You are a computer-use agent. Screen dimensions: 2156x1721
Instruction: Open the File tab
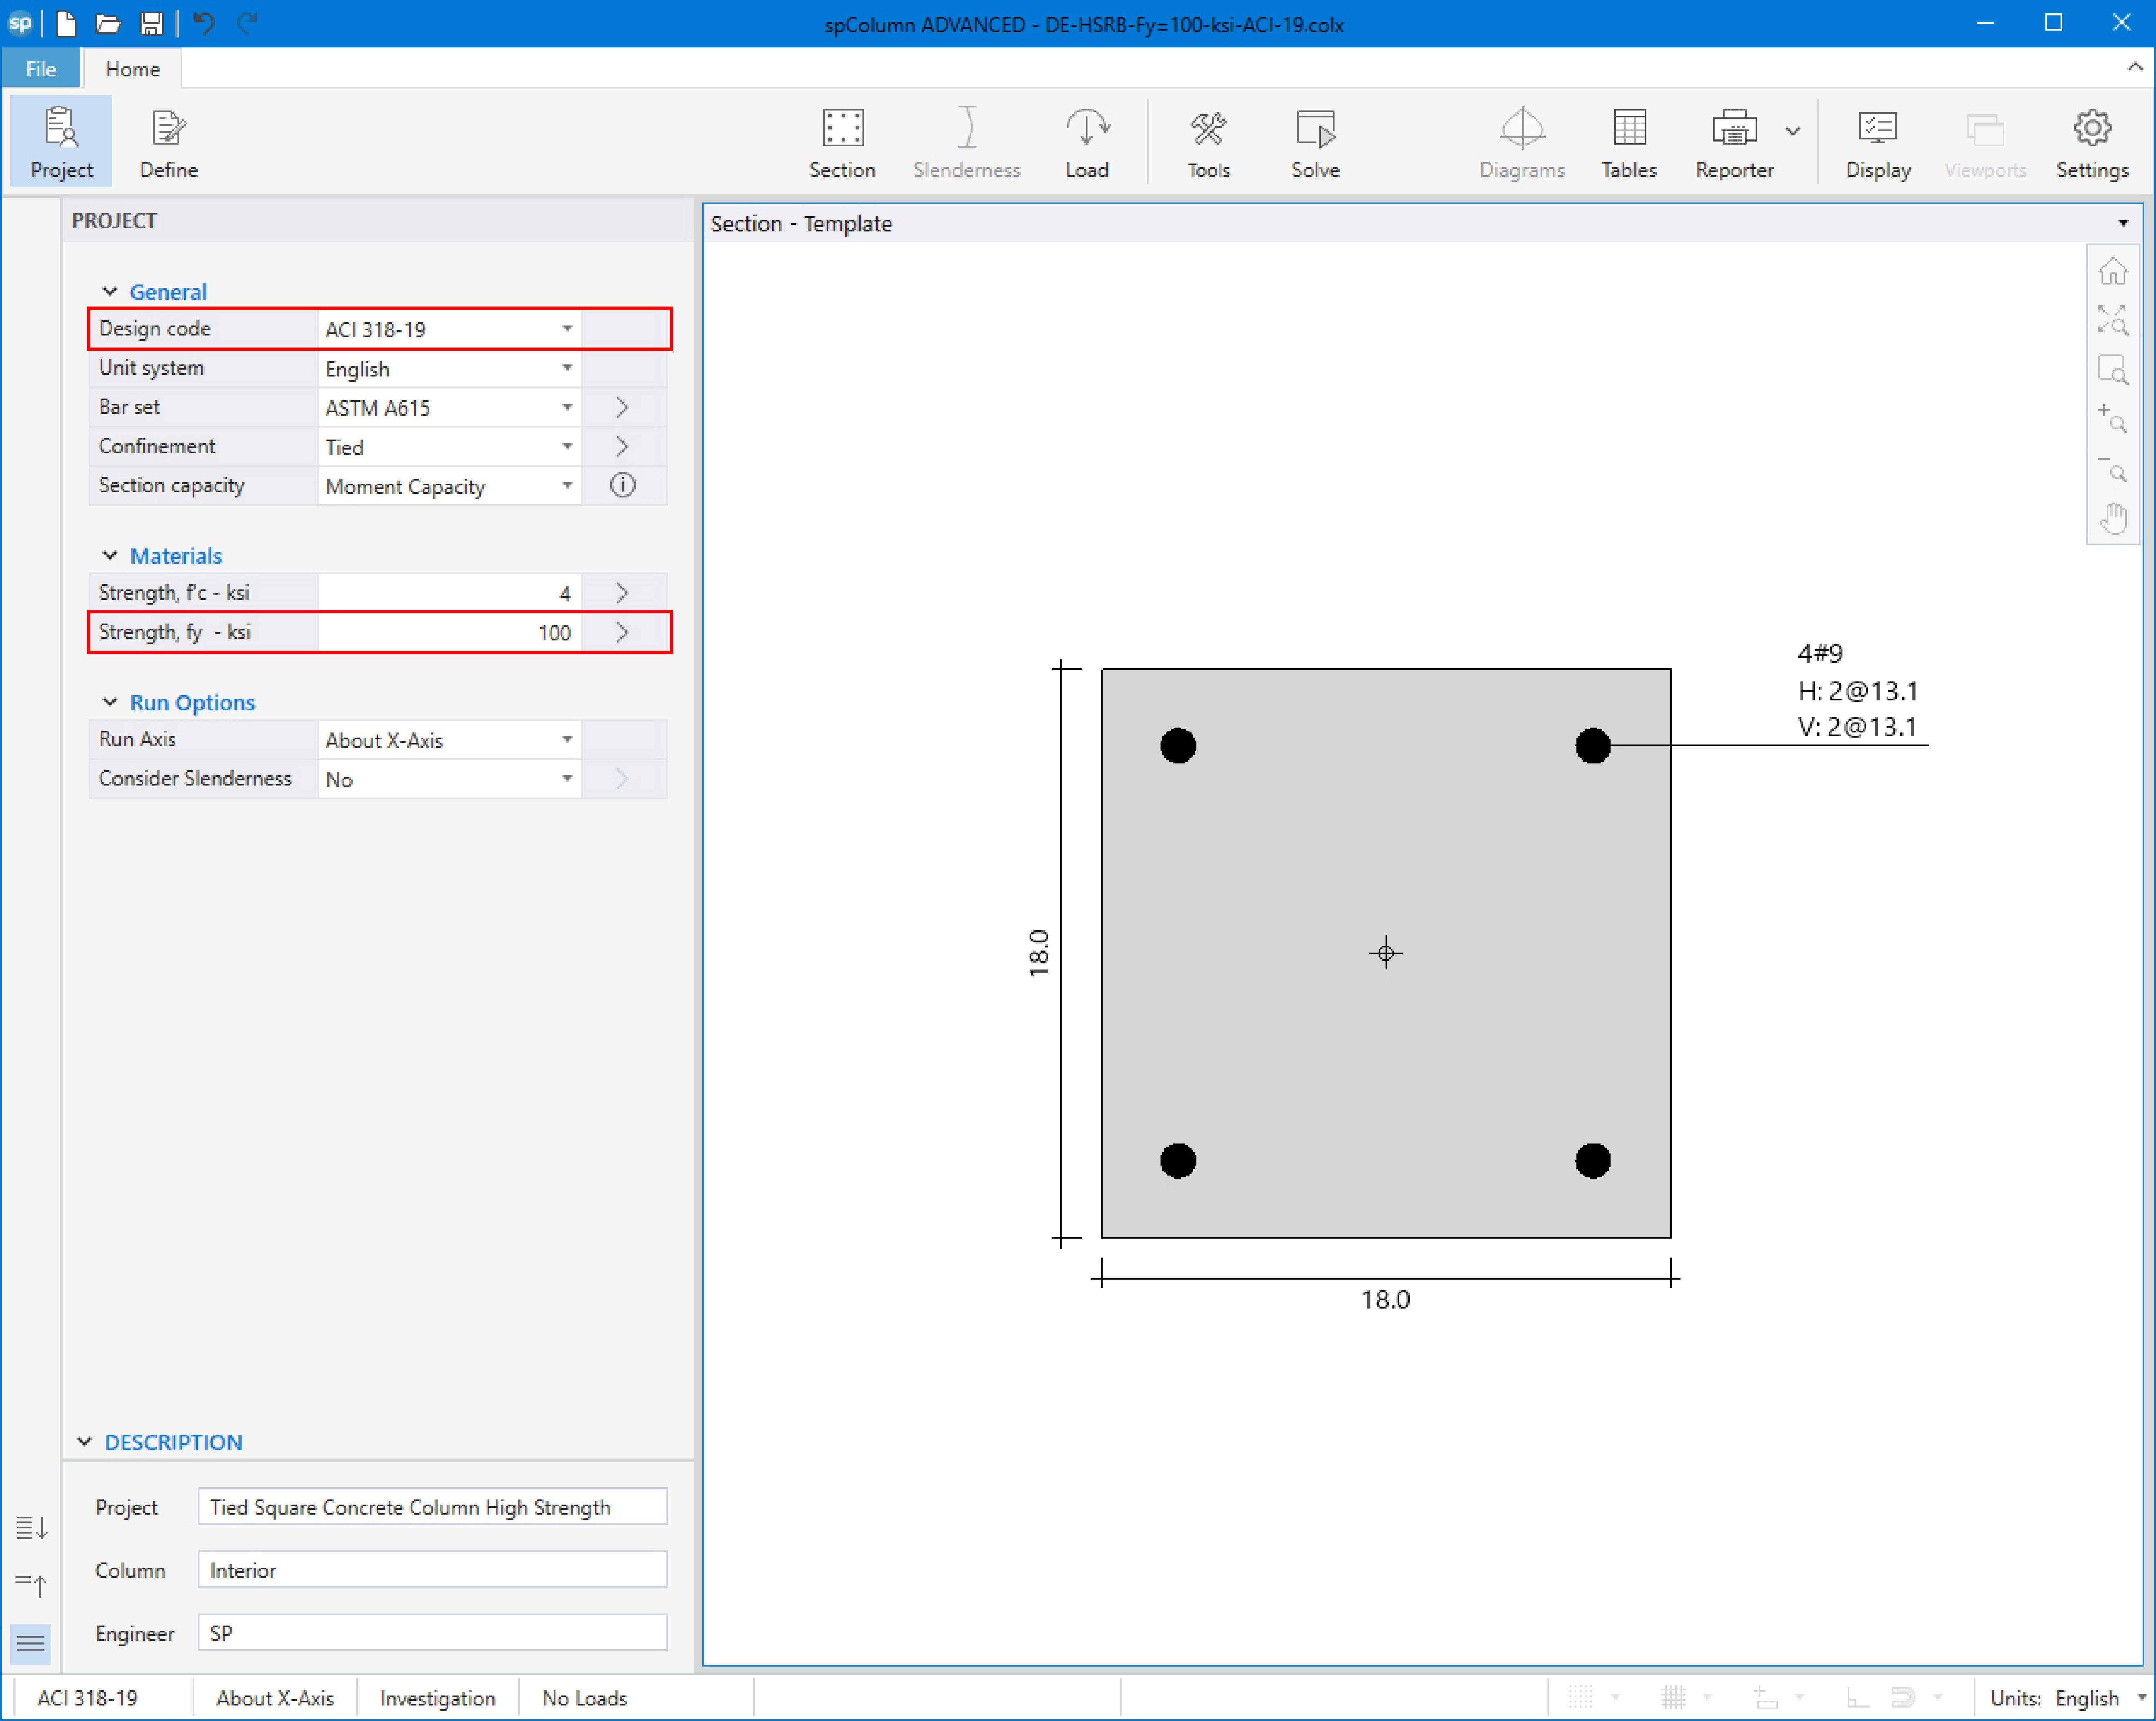click(41, 69)
